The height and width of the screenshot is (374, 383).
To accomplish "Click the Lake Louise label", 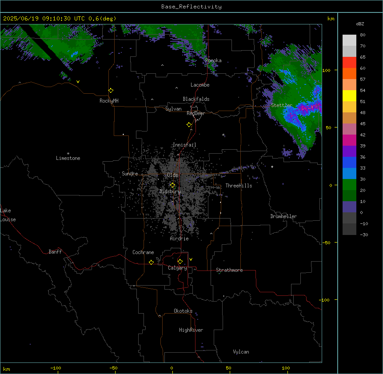I will point(8,215).
